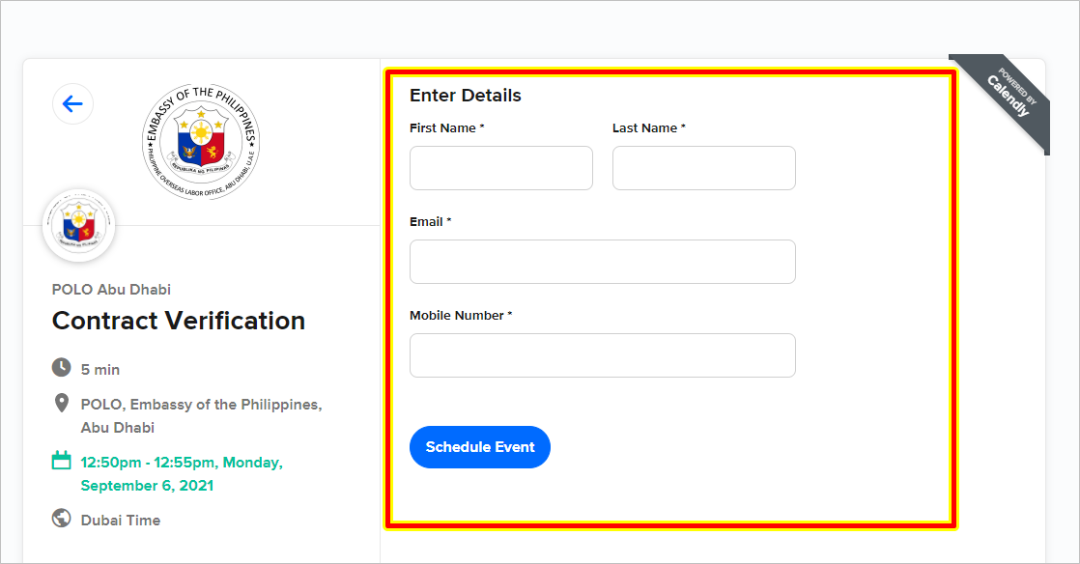Viewport: 1080px width, 564px height.
Task: Click the clock icon beside 5 min
Action: (x=61, y=368)
